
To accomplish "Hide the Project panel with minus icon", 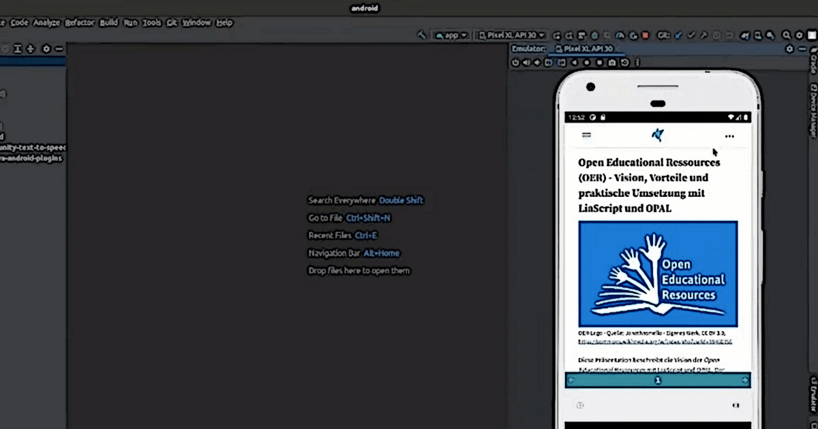I will [x=59, y=49].
